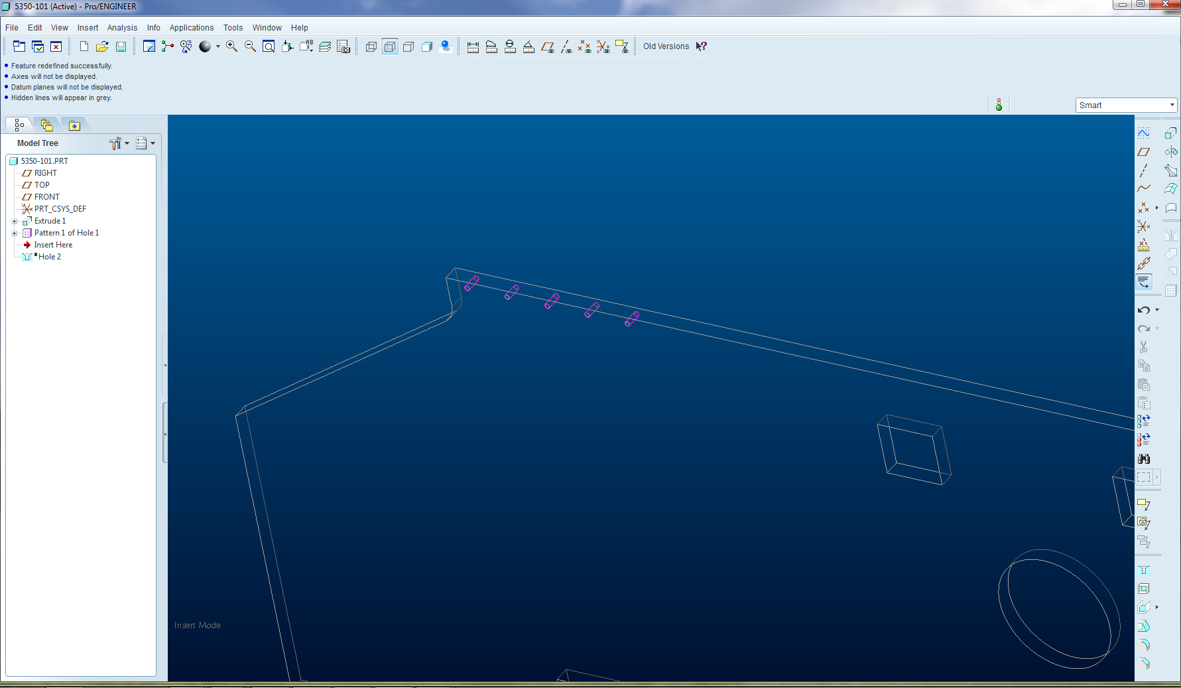Toggle Wireframe display mode
Viewport: 1181px width, 688px height.
[371, 46]
